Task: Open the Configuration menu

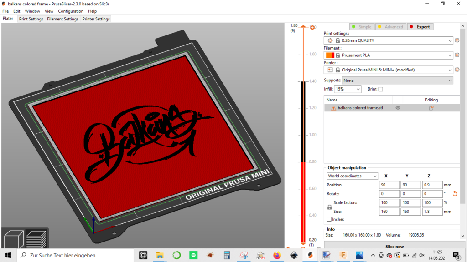Action: point(71,11)
